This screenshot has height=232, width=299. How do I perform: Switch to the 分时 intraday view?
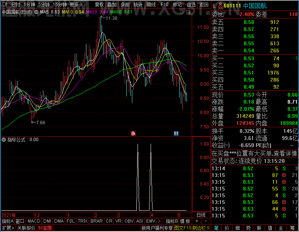tap(15, 4)
